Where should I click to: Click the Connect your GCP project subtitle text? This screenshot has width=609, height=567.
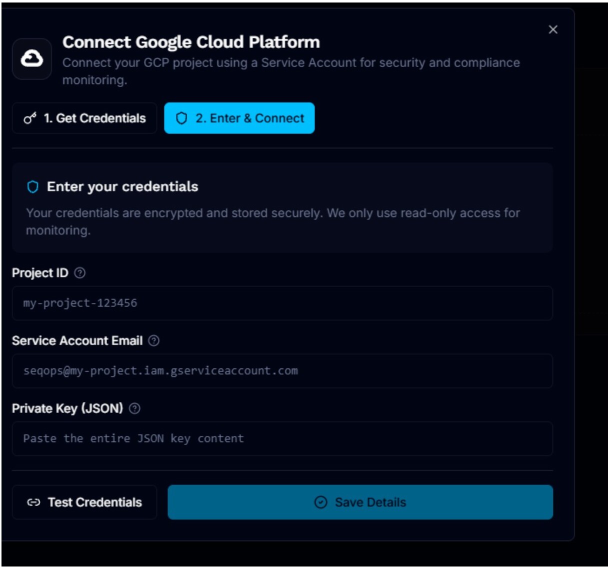point(291,71)
